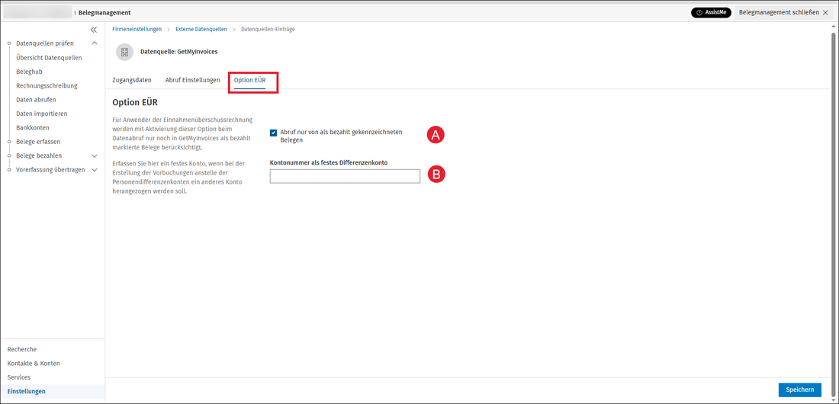This screenshot has width=839, height=404.
Task: Collapse the Datenquellen prüfen section chevron
Action: (95, 43)
